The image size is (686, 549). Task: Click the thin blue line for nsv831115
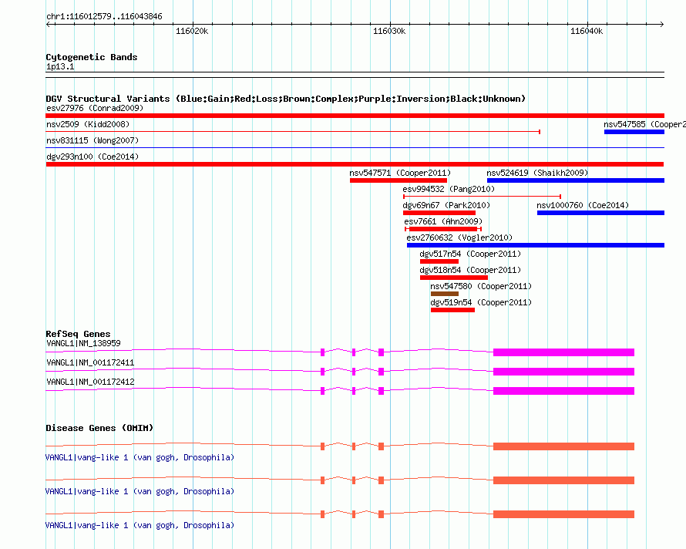pyautogui.click(x=355, y=147)
